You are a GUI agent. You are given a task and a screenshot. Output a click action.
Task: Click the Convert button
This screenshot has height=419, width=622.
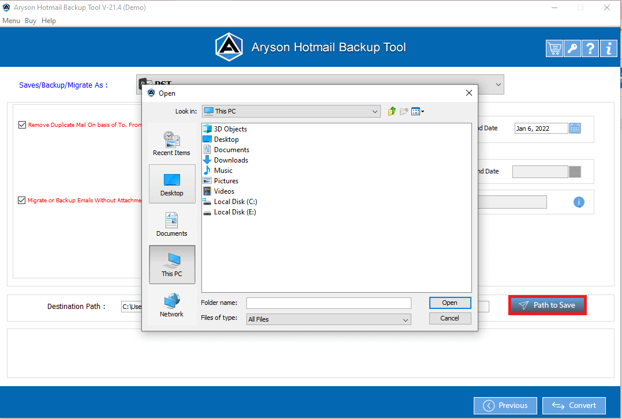(x=574, y=406)
